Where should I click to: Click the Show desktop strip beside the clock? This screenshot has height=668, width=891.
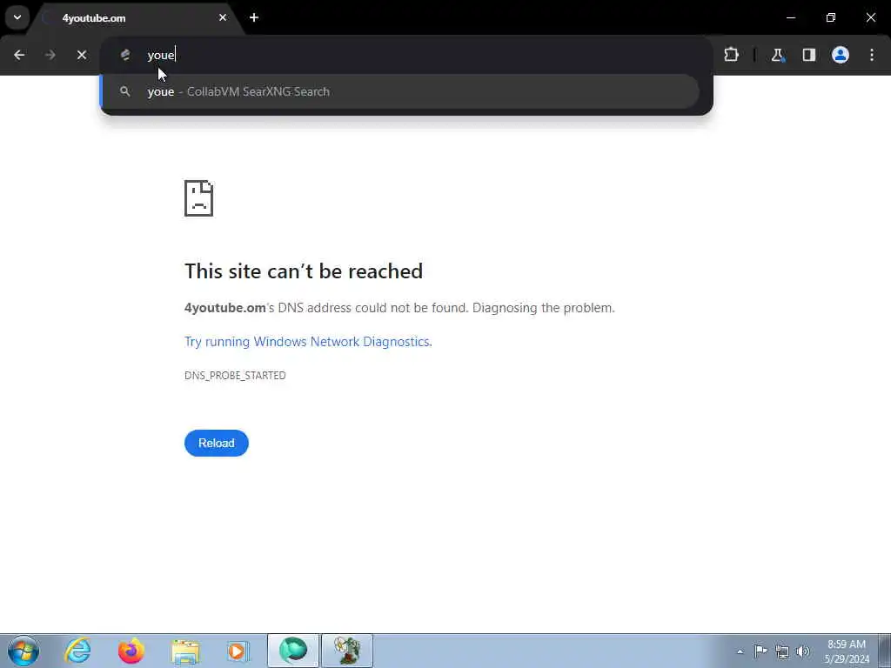coord(885,651)
